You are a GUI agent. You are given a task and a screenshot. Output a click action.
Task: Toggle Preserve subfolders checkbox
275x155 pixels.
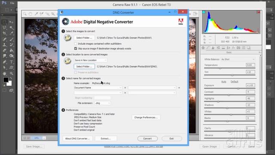76,72
